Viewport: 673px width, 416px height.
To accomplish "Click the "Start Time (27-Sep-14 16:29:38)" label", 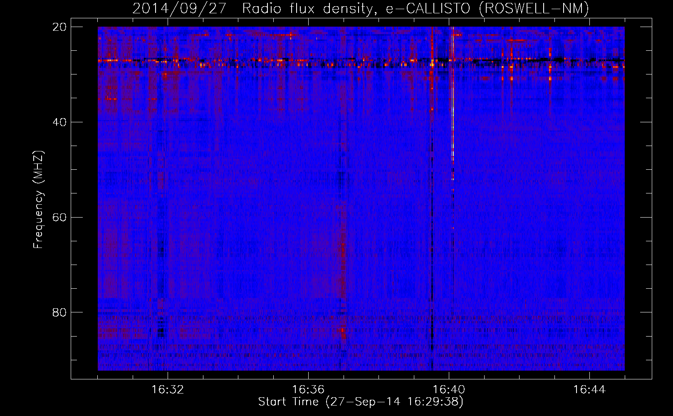I will point(361,402).
